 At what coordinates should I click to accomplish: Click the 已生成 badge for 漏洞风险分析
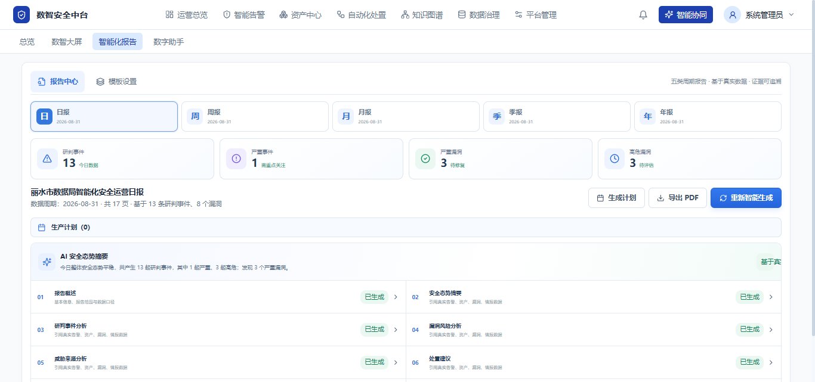[x=749, y=330]
